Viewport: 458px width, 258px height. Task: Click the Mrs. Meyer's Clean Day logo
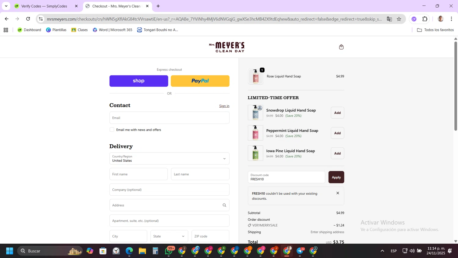(x=227, y=47)
